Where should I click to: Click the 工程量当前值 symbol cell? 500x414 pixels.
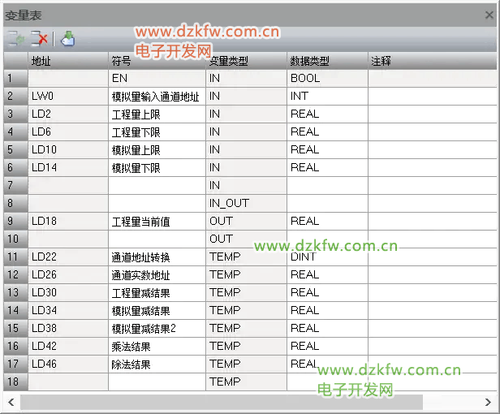coord(157,221)
